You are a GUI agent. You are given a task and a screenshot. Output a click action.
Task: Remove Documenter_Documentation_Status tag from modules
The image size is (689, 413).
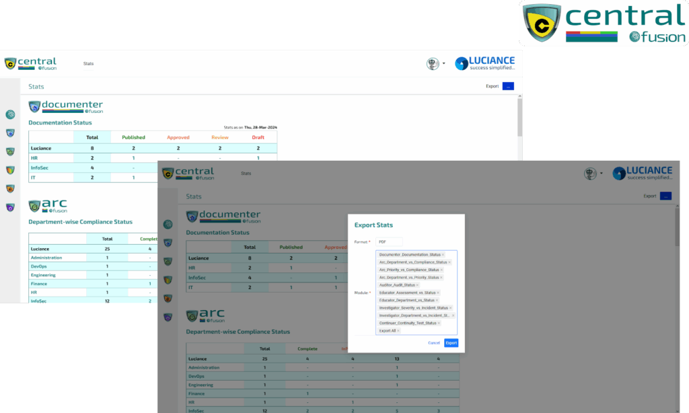443,255
